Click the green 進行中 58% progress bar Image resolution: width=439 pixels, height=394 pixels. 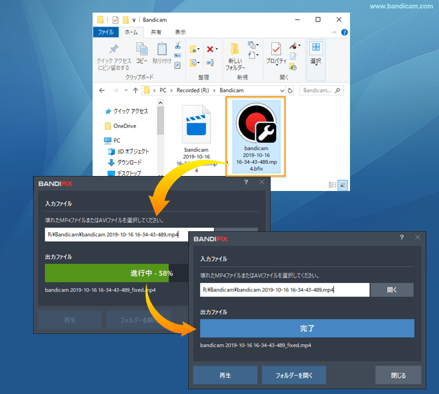[107, 273]
